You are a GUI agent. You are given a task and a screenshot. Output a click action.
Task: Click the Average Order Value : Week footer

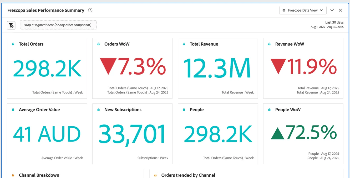[x=62, y=158]
